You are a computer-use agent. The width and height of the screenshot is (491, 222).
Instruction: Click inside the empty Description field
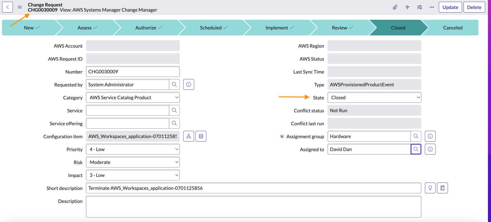click(x=253, y=206)
